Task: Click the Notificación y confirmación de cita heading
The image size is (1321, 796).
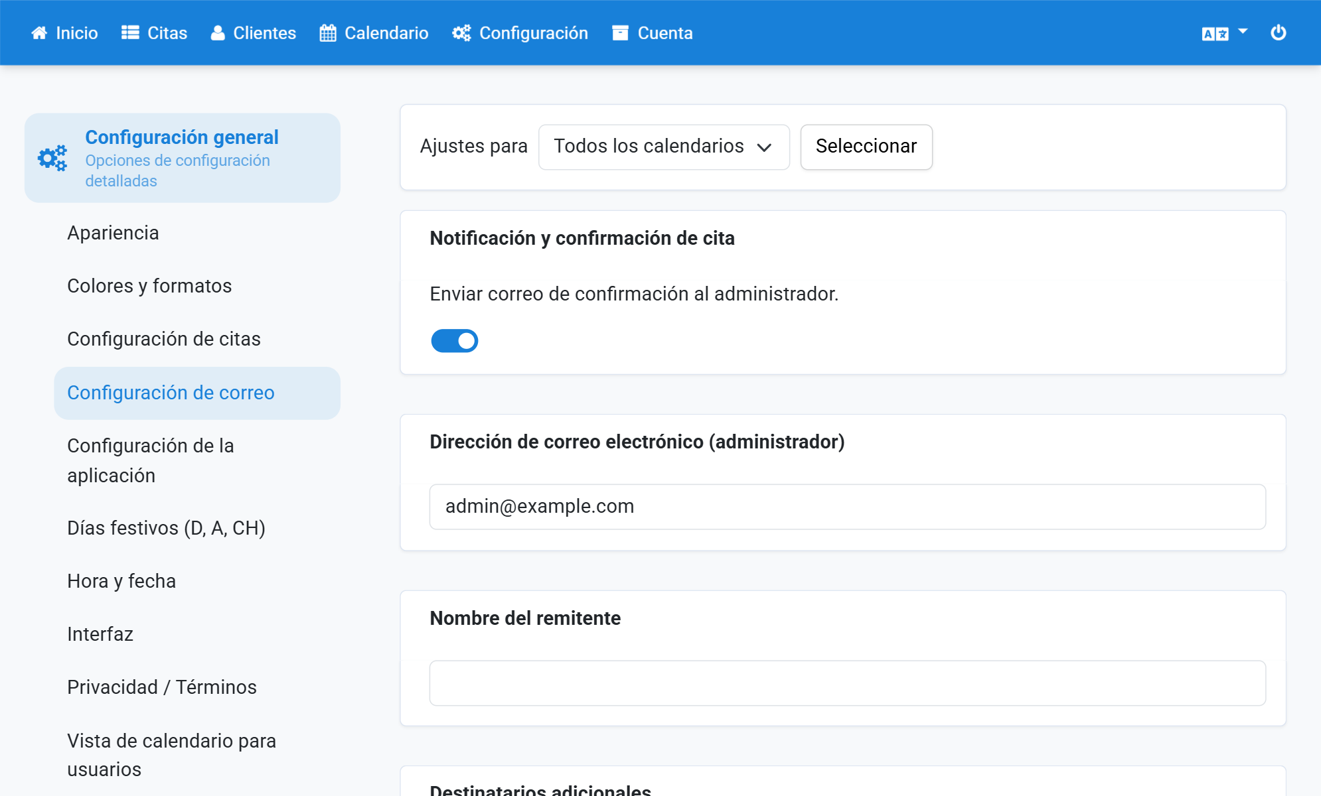Action: 582,238
